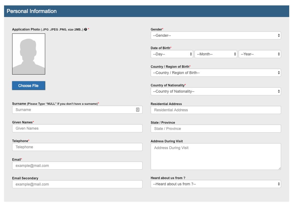Open the Month dropdown for birth date

coord(216,54)
